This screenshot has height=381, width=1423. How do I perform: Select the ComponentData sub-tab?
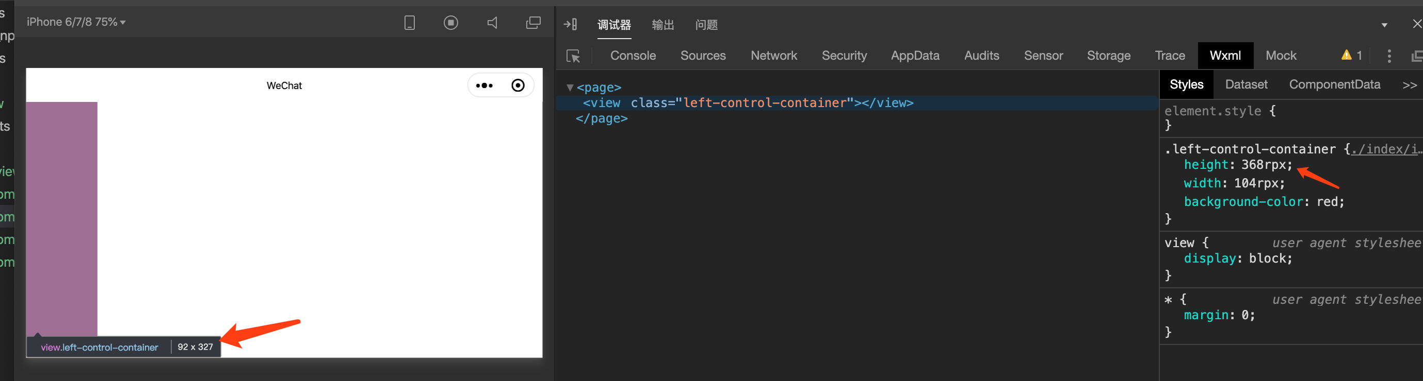pos(1334,84)
